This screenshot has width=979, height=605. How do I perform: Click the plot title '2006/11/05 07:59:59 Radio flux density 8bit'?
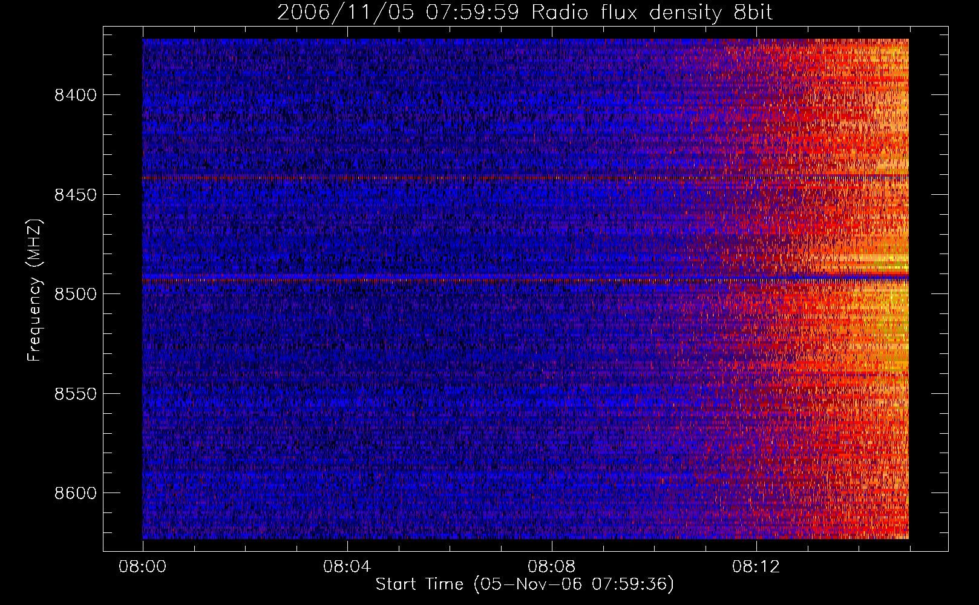[x=525, y=12]
